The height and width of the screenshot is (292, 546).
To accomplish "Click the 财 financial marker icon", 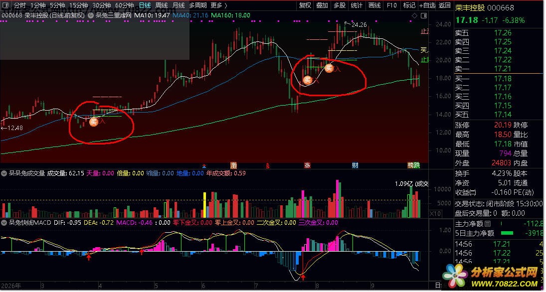I will coord(355,165).
